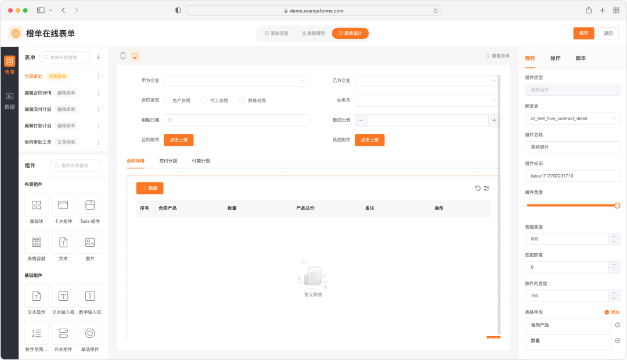Viewport: 627px width, 360px height.
Task: Add a new form with plus icon
Action: (98, 57)
